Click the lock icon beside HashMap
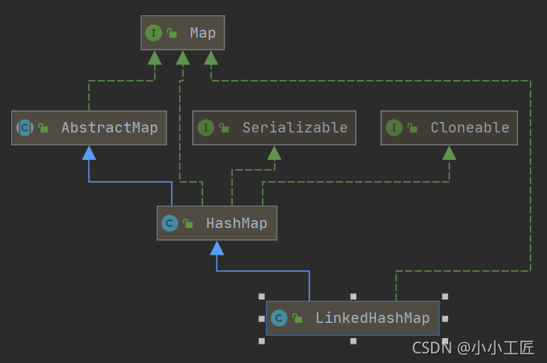The width and height of the screenshot is (547, 363). (x=188, y=224)
